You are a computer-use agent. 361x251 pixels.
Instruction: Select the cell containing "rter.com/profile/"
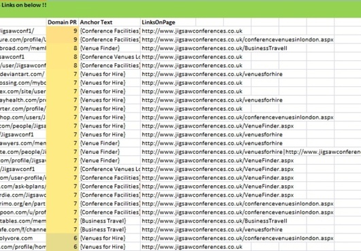[x=23, y=109]
